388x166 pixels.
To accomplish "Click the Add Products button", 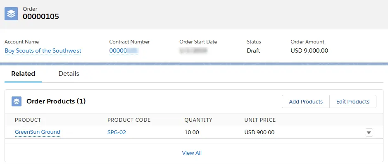I will coord(306,101).
